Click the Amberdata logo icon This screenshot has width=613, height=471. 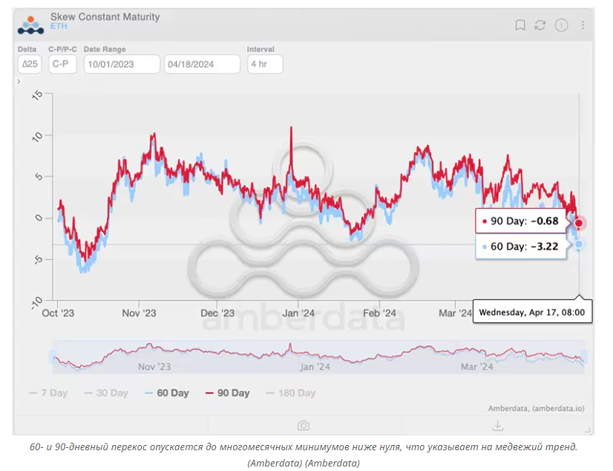(30, 25)
